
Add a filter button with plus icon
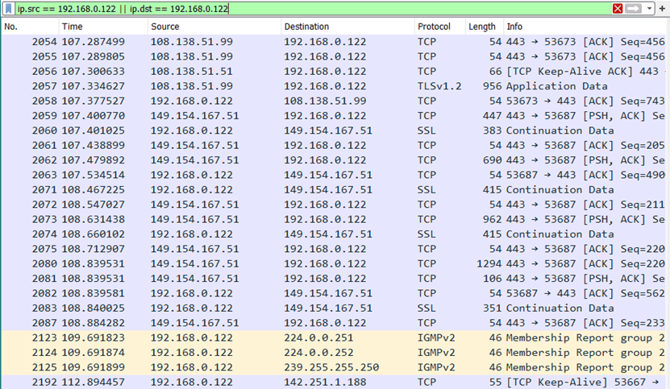(662, 9)
